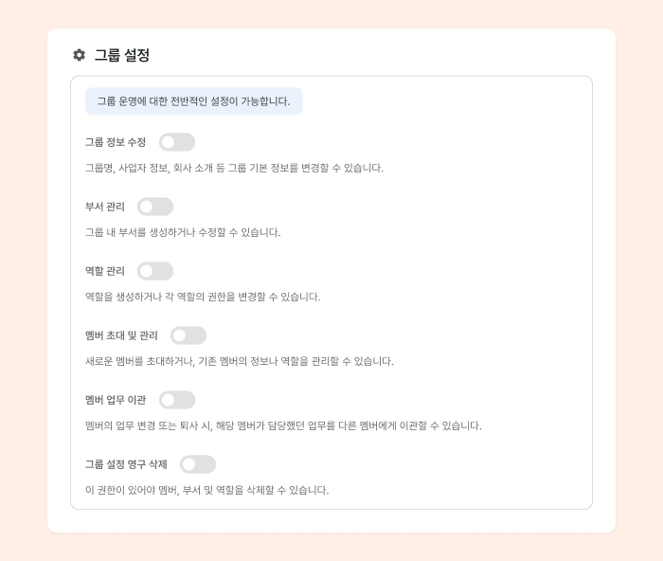Switch on 멤버 초대 및 관리
Image resolution: width=663 pixels, height=561 pixels.
click(x=188, y=335)
